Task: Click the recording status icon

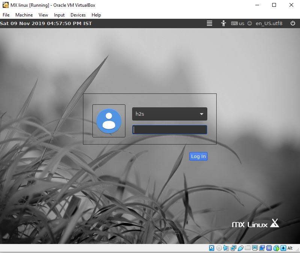Action: pyautogui.click(x=262, y=248)
